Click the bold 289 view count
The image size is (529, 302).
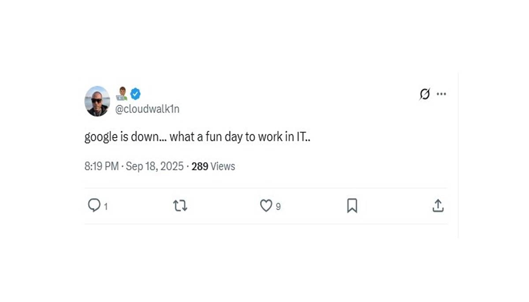coord(200,166)
